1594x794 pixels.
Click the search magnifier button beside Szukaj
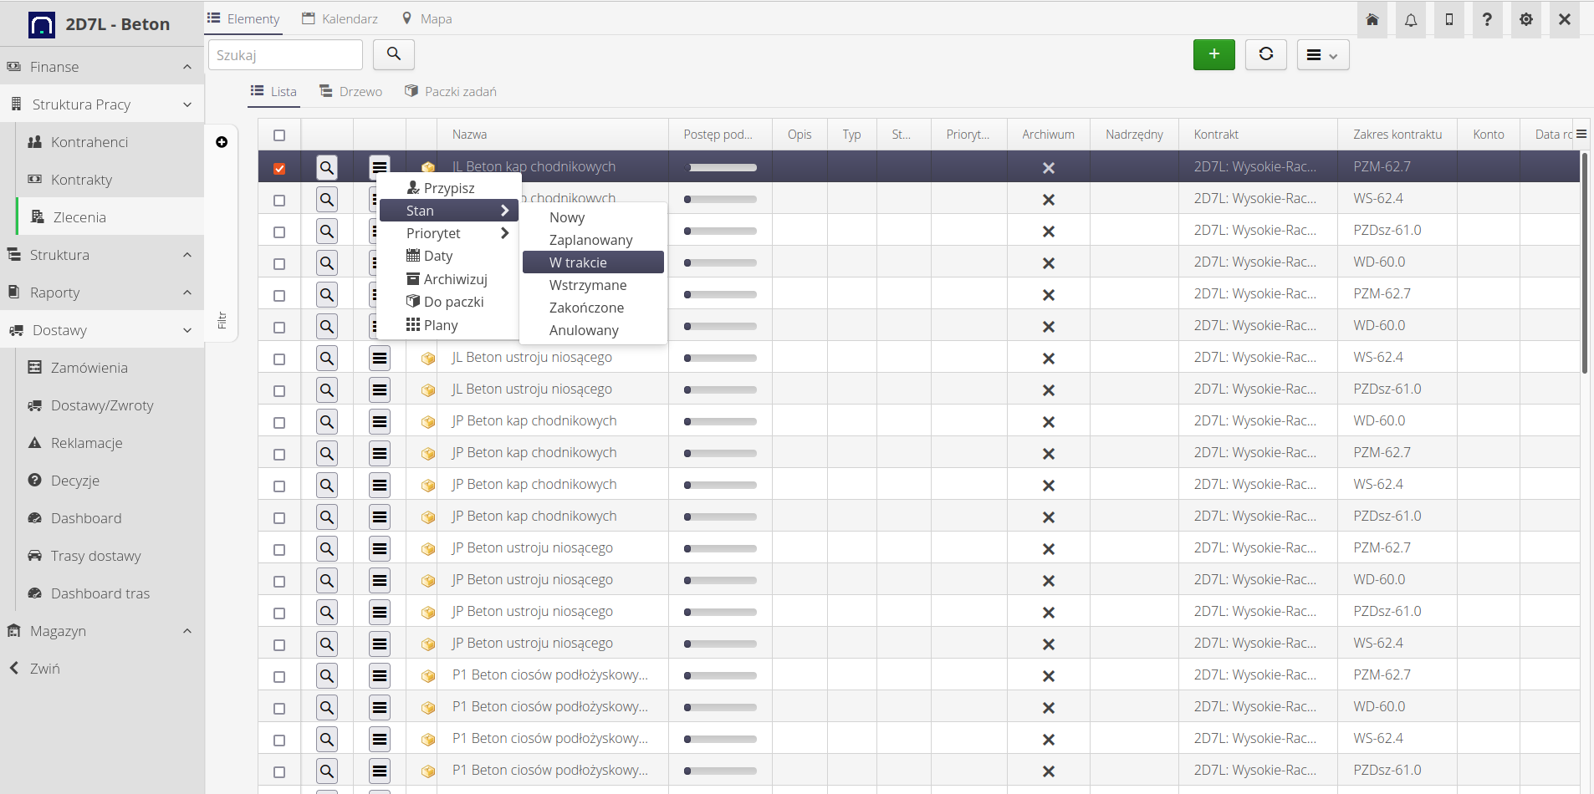394,55
